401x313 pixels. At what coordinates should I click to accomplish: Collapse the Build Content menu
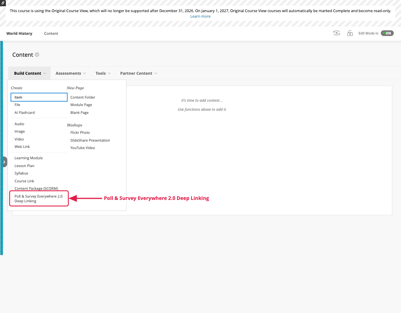pyautogui.click(x=30, y=73)
